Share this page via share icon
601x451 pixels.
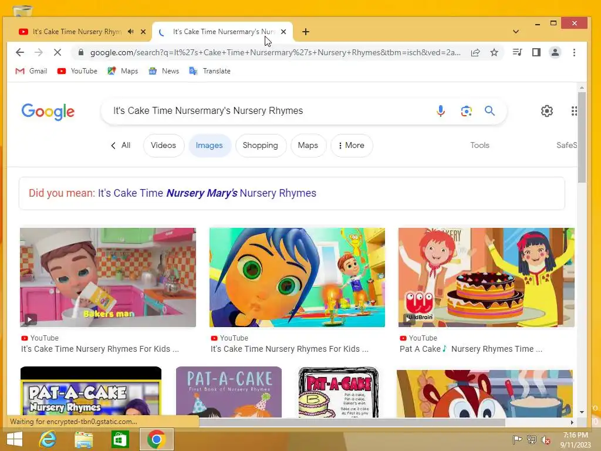pos(475,52)
